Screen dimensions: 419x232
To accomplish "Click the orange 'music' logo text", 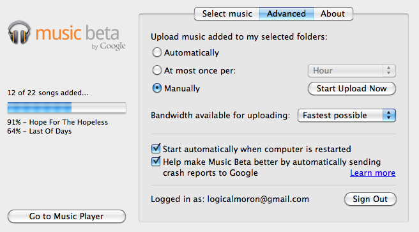I will click(x=58, y=33).
